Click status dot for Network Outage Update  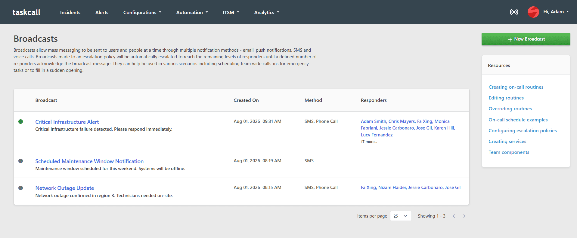click(20, 188)
